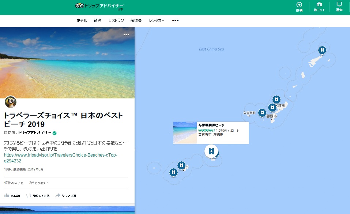Select the 航空券 flights menu item
The width and height of the screenshot is (350, 214).
[136, 20]
